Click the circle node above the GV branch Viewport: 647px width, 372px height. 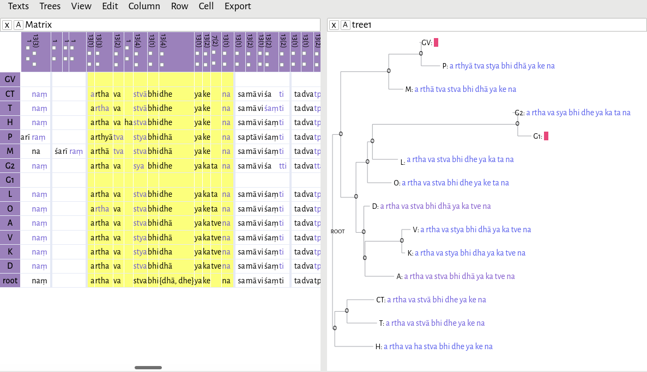[x=421, y=53]
